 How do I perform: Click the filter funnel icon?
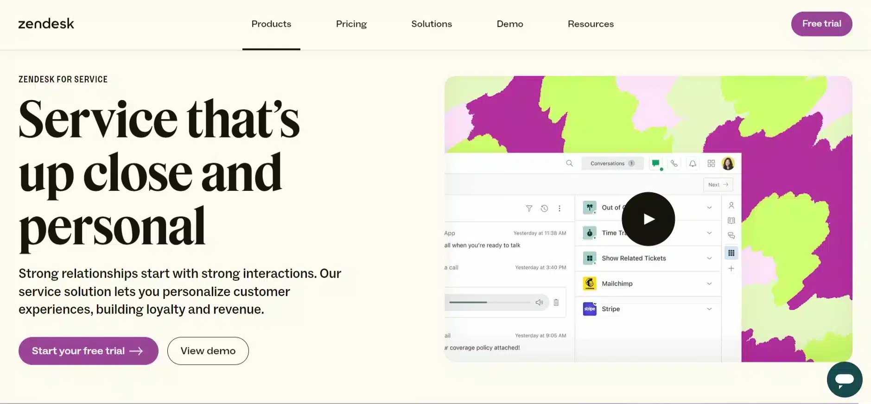coord(529,208)
